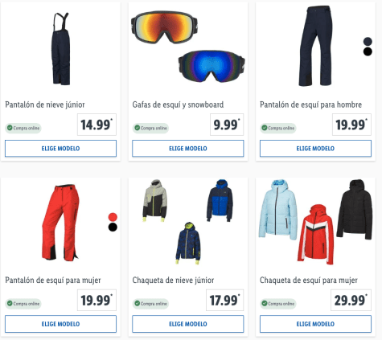The image size is (382, 340).
Task: Click Elige Modelo for Pantalón de esquí mujer
Action: (x=60, y=324)
